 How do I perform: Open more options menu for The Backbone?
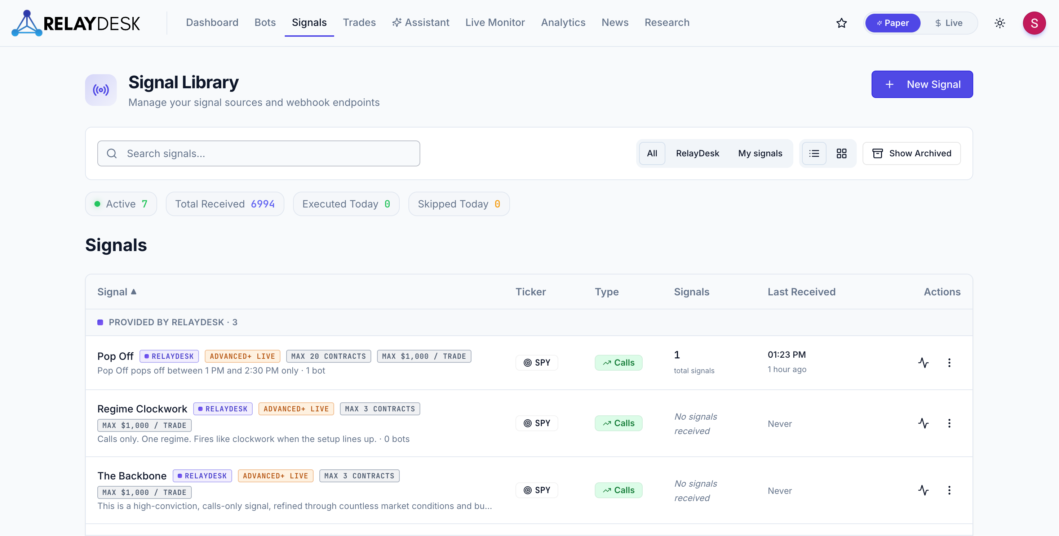[x=949, y=490]
